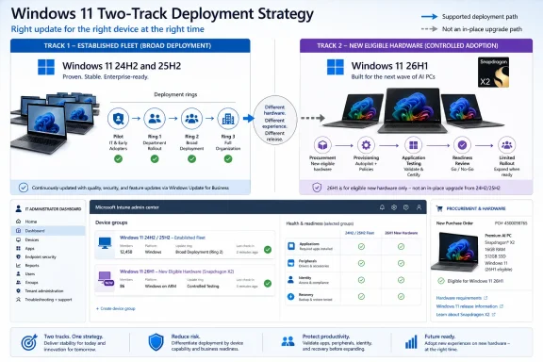Click Recovery check in 26H1 New Hardware column
The image size is (543, 362).
[x=401, y=297]
